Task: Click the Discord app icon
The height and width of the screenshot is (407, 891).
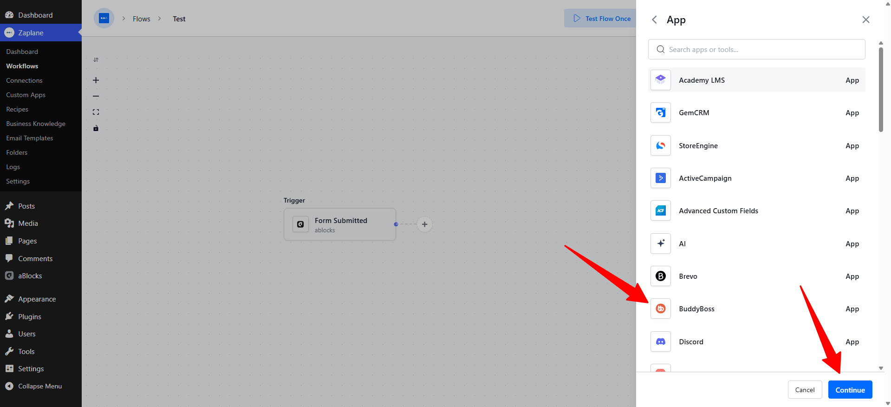Action: [661, 341]
